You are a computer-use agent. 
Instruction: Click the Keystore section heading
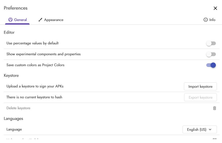11,75
